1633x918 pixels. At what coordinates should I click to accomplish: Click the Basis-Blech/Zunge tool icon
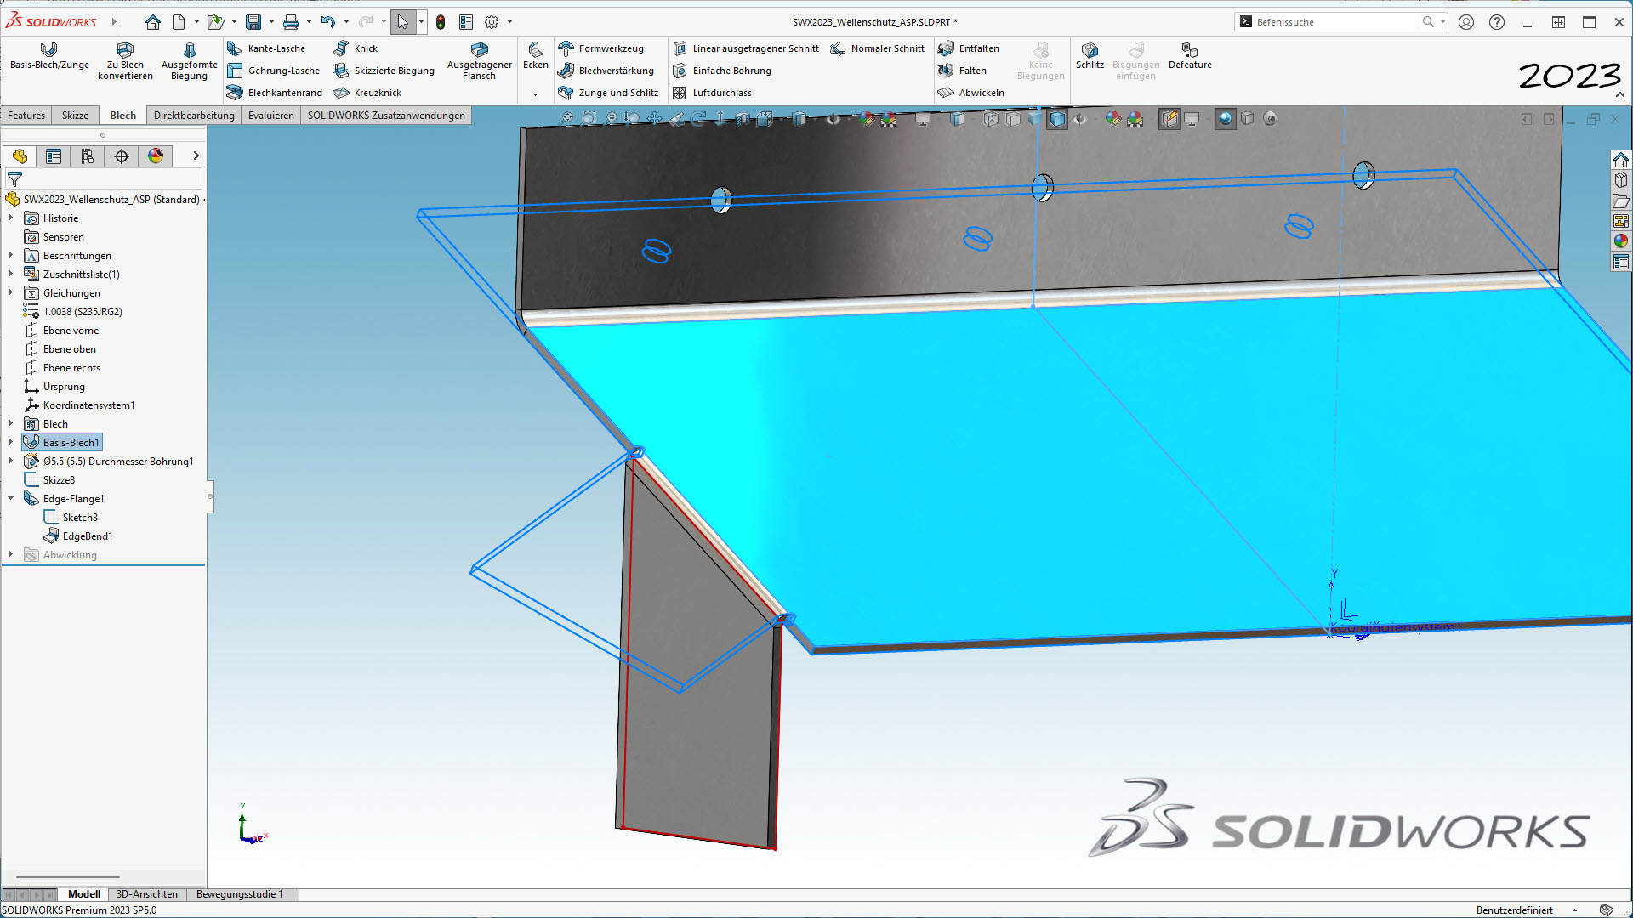49,50
